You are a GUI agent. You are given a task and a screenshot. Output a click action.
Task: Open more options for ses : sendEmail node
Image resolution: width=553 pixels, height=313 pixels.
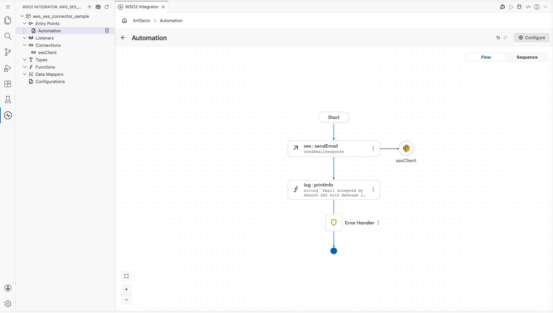pos(373,149)
